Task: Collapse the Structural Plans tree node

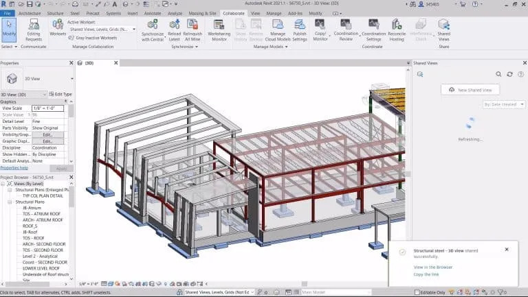Action: 10,202
